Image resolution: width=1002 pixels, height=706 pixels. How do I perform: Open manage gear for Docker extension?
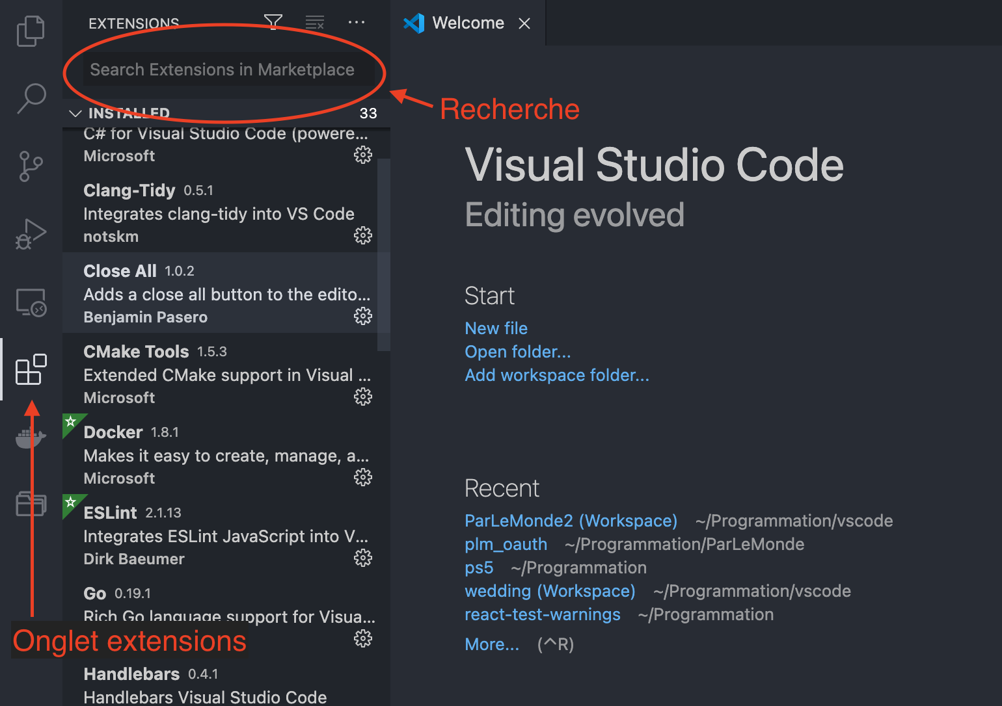pyautogui.click(x=363, y=477)
